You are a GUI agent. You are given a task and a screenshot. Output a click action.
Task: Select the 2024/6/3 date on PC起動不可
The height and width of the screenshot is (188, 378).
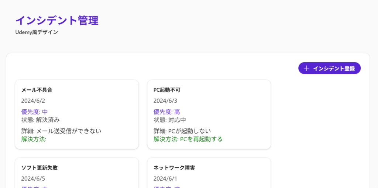[x=165, y=101]
